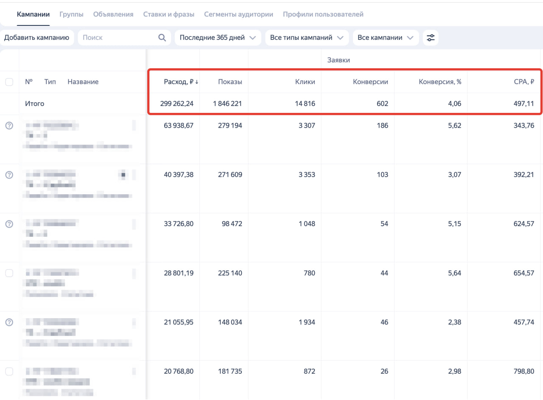Click question mark icon in 63 938,67 row

(9, 126)
